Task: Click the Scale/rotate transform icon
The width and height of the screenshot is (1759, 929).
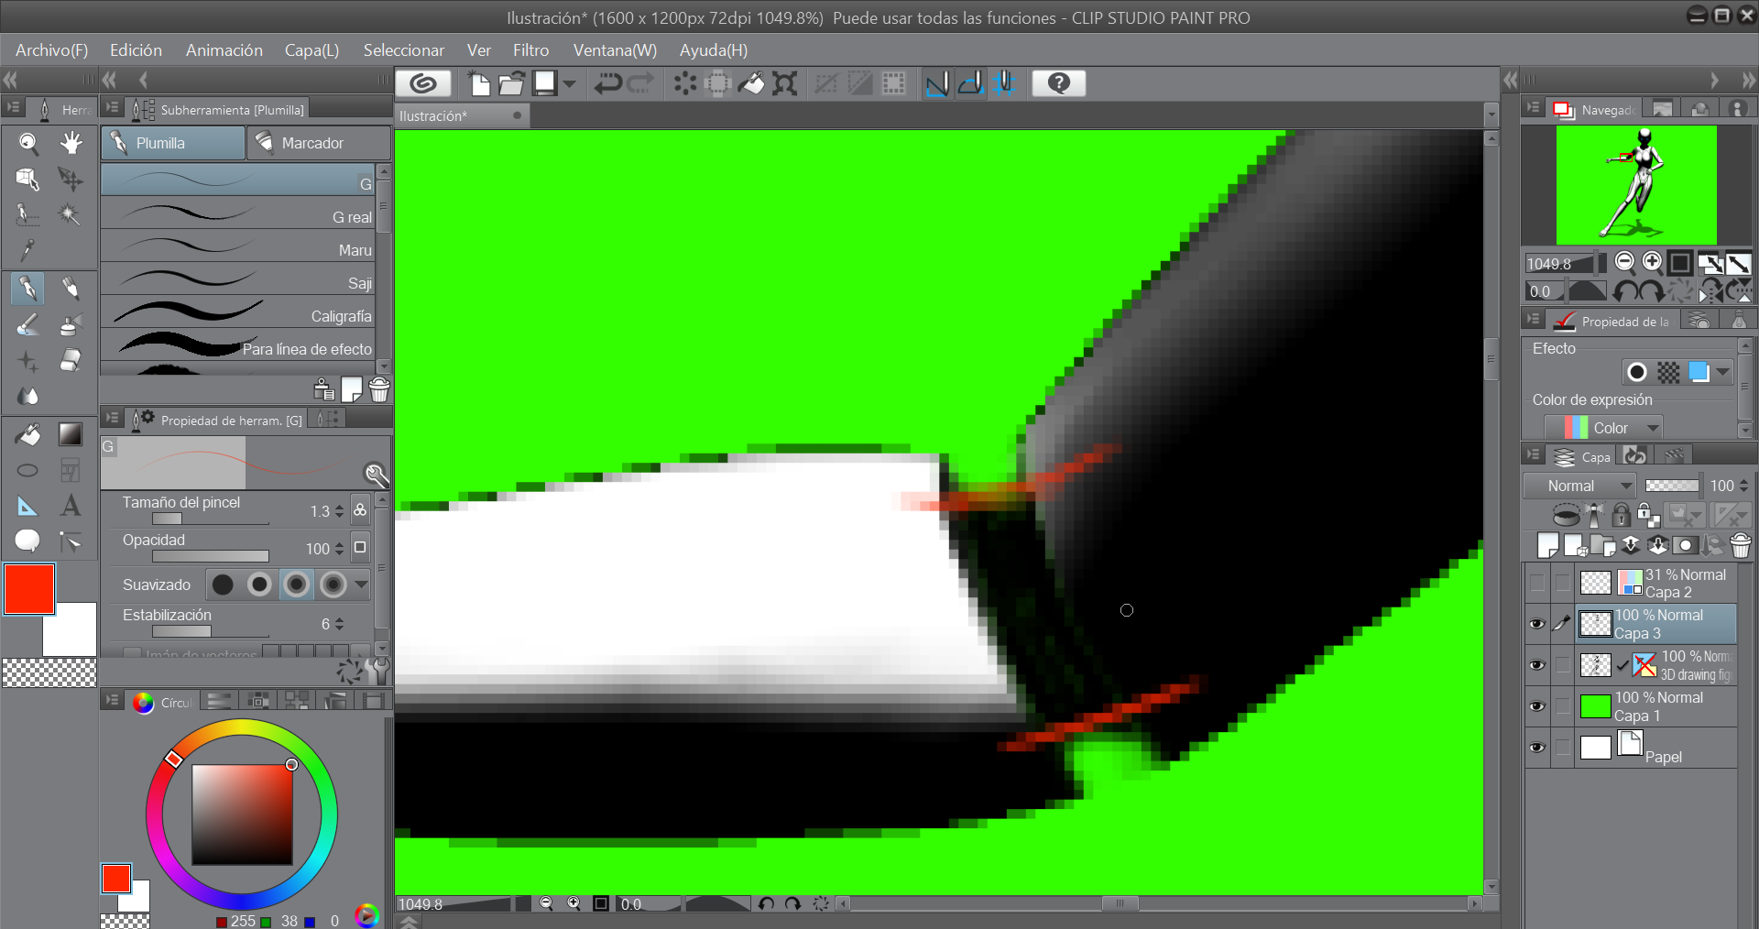Action: 784,83
